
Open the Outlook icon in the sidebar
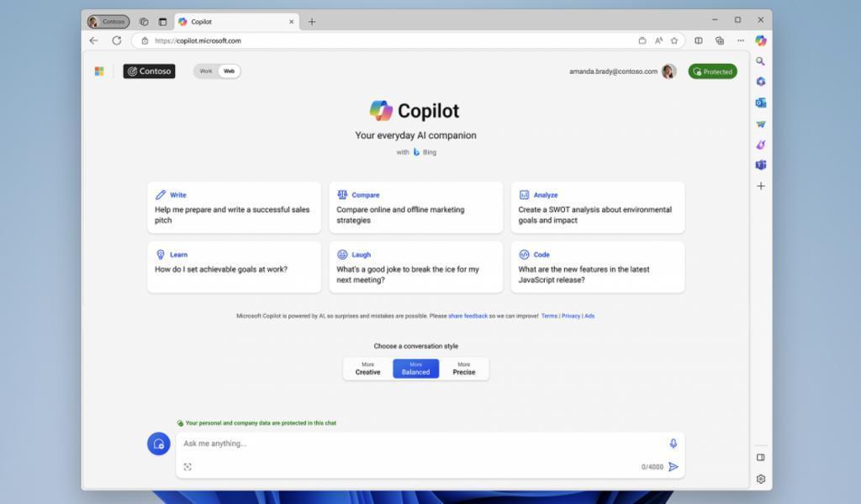(760, 103)
